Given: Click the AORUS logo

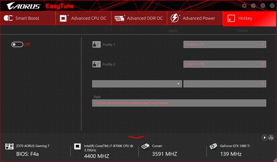Looking at the screenshot, I should point(23,6).
